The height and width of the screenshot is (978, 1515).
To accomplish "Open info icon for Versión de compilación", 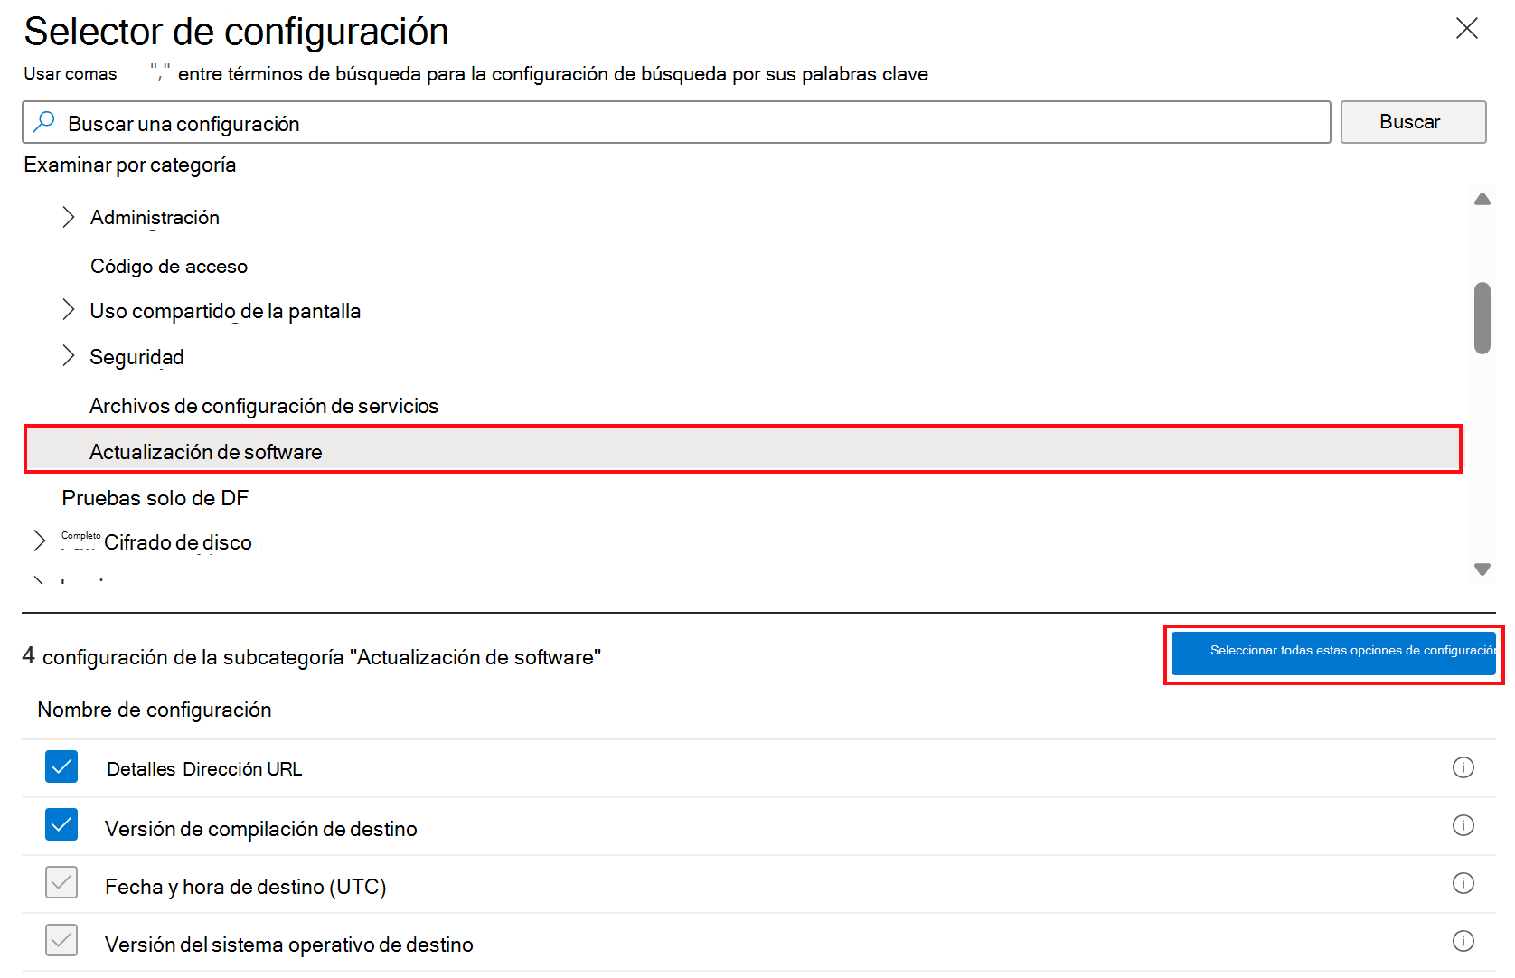I will (x=1463, y=825).
